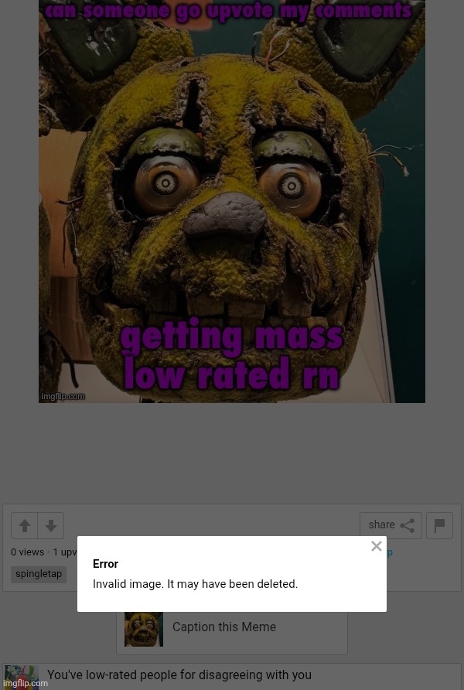The height and width of the screenshot is (690, 464).
Task: Upvote the meme with the up arrow
Action: 25,525
